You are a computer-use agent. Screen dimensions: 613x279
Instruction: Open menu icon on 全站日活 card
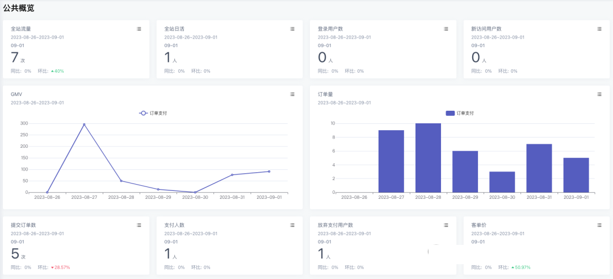292,29
